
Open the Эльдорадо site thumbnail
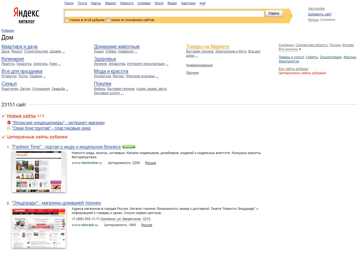[39, 228]
